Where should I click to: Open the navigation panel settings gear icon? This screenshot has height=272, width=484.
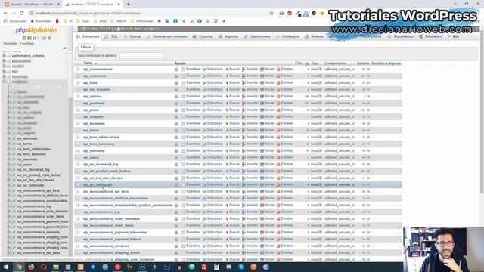pos(44,38)
